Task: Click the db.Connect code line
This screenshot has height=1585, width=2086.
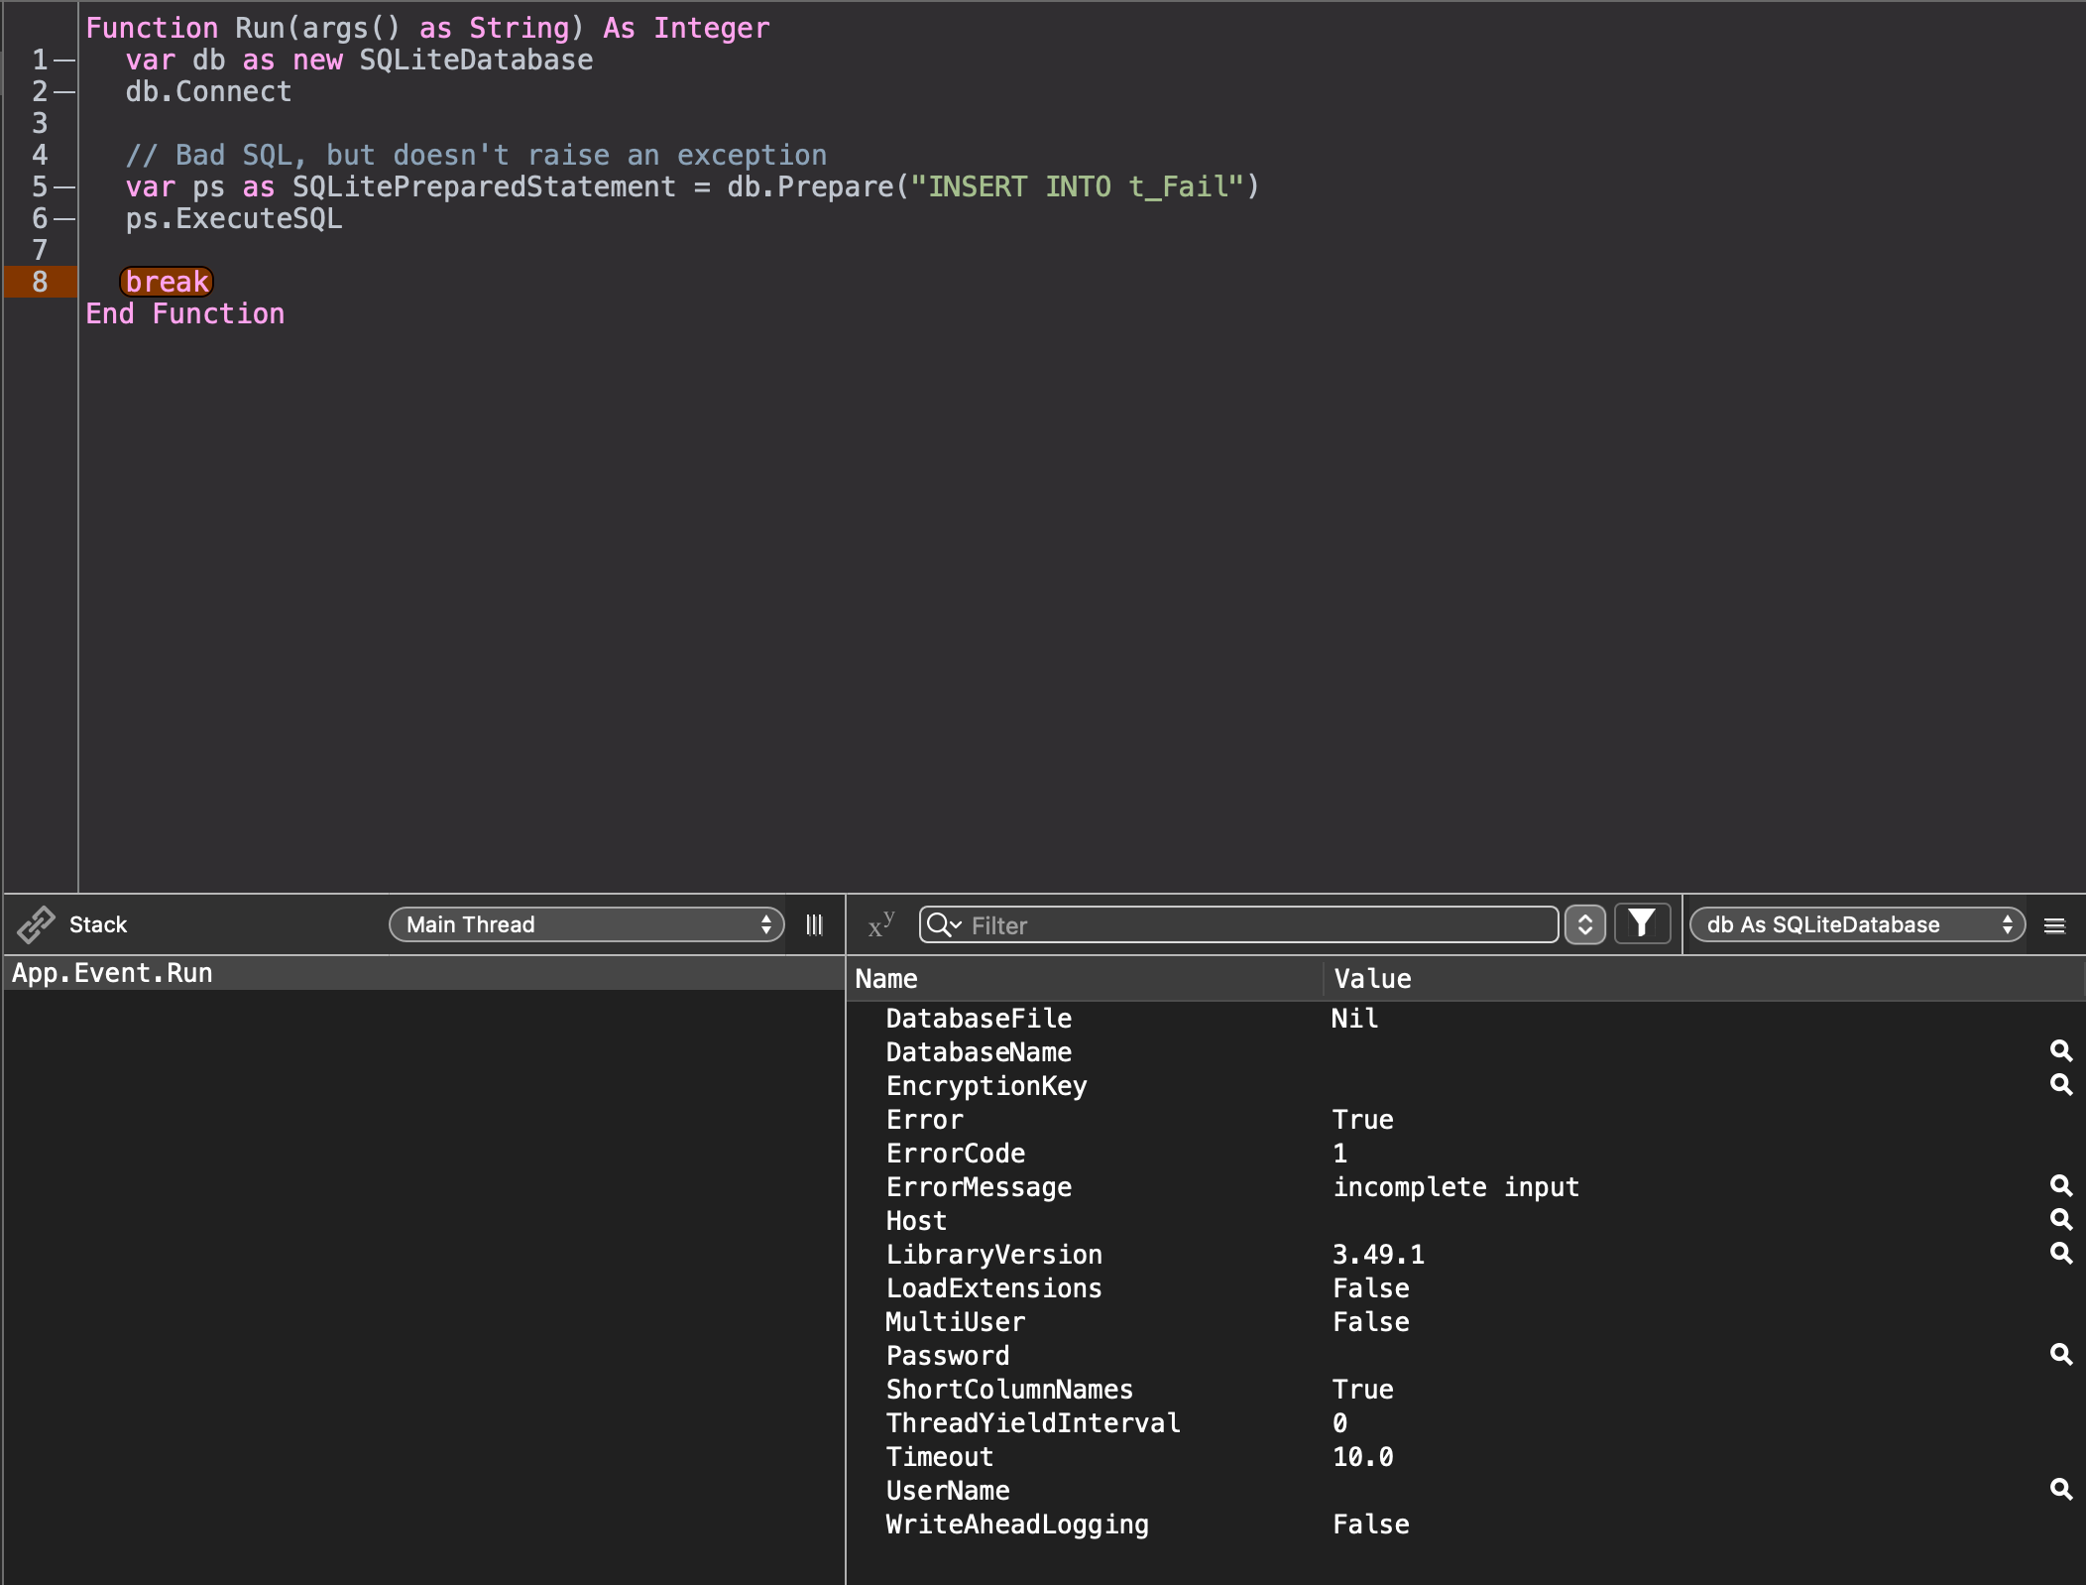Action: [x=208, y=91]
